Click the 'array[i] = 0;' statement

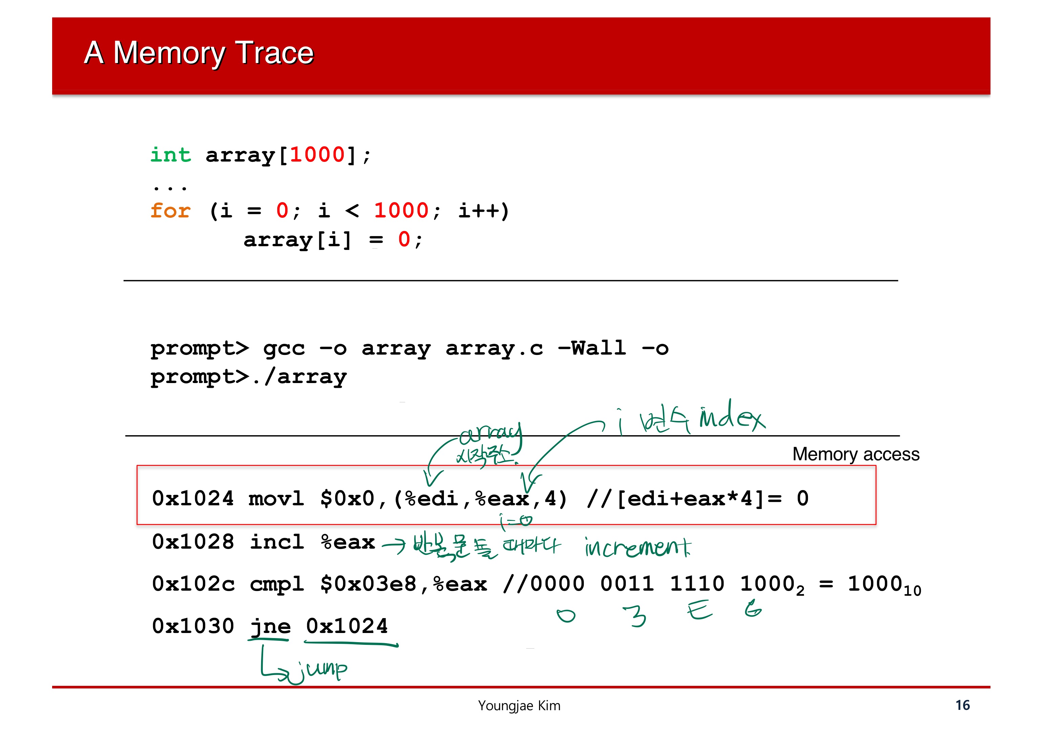pyautogui.click(x=333, y=239)
